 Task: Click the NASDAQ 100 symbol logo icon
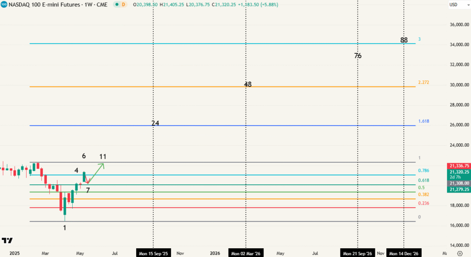click(4, 5)
